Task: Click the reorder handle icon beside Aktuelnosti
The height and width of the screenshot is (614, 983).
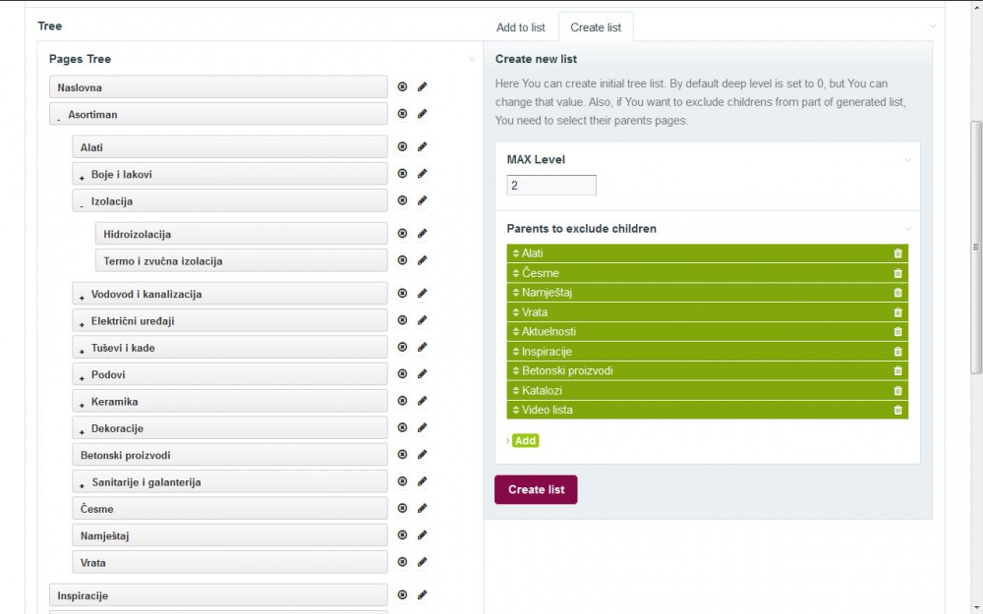Action: [515, 331]
